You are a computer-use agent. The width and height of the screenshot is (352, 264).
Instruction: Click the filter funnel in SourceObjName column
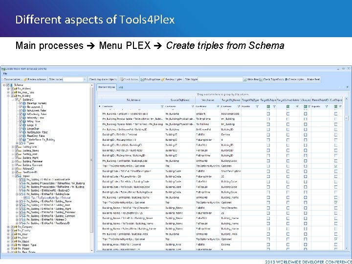193,107
